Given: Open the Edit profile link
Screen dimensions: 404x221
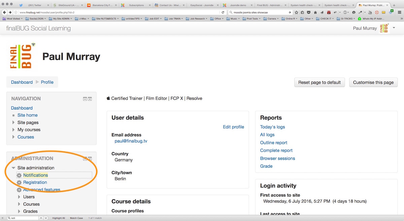Looking at the screenshot, I should (233, 127).
